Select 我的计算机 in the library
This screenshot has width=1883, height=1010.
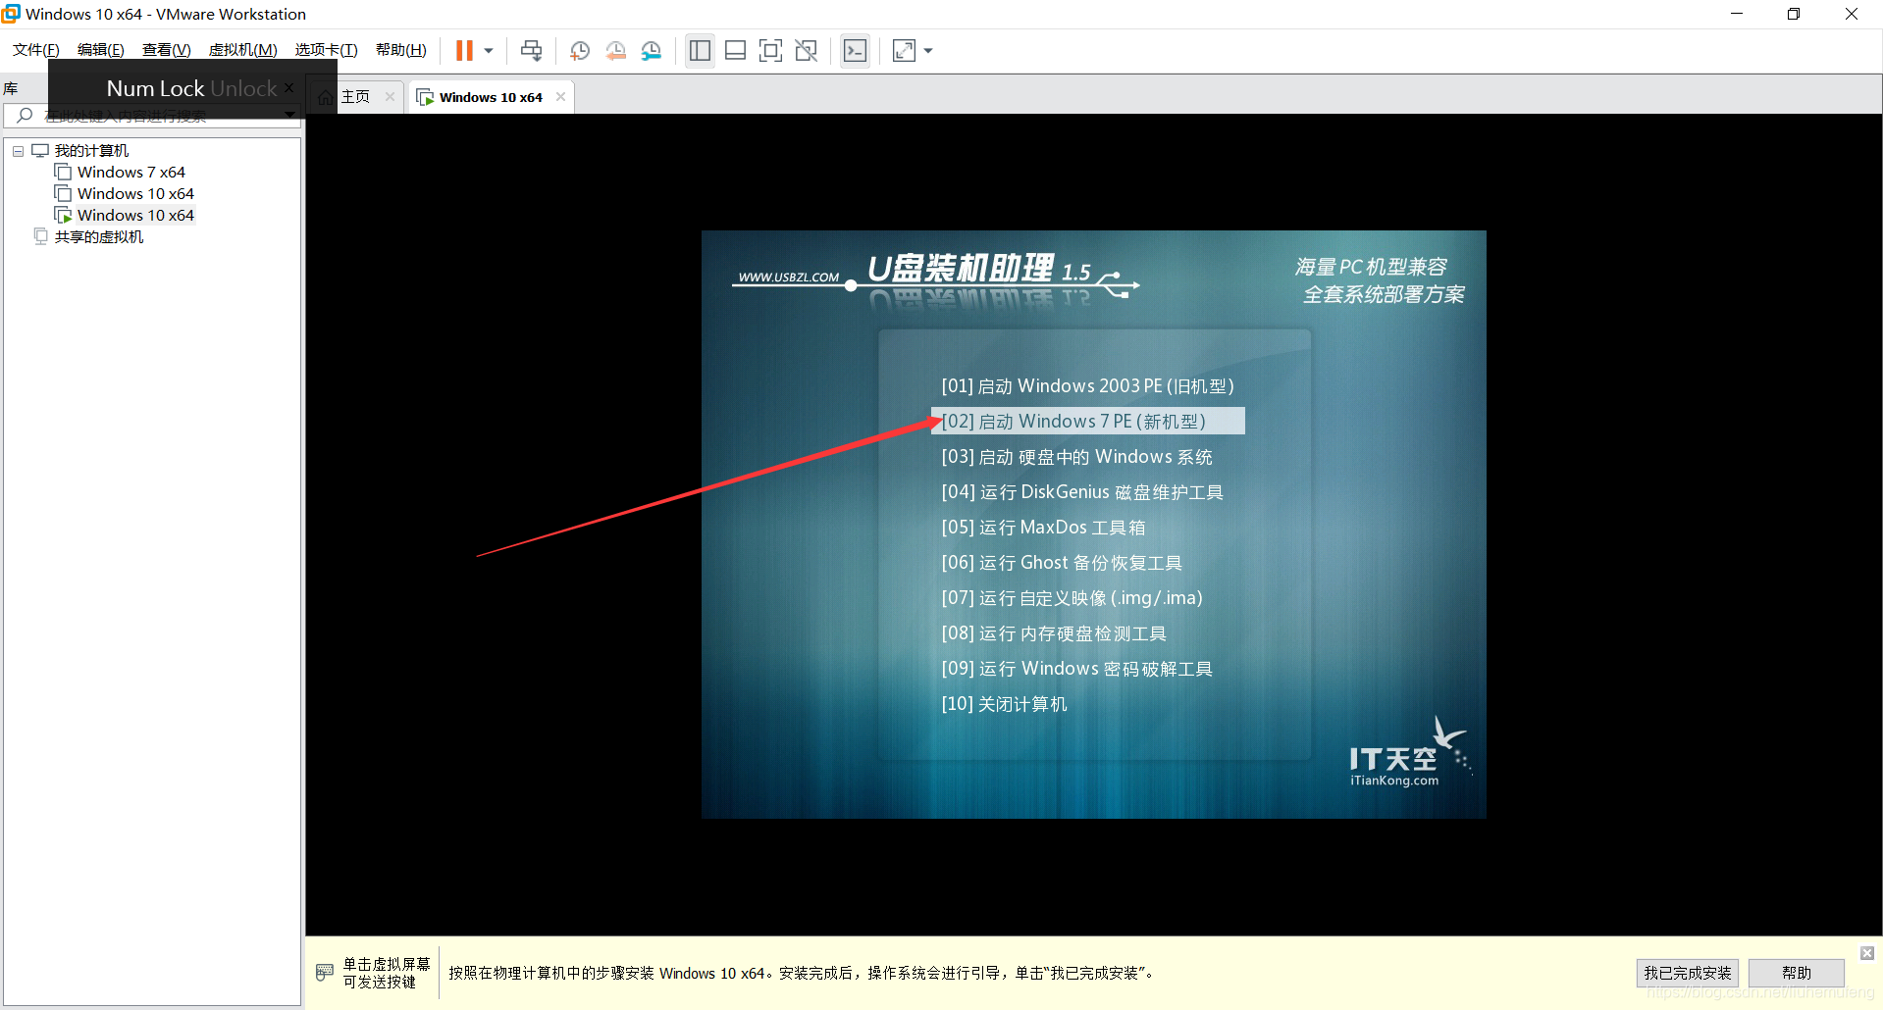click(x=91, y=151)
